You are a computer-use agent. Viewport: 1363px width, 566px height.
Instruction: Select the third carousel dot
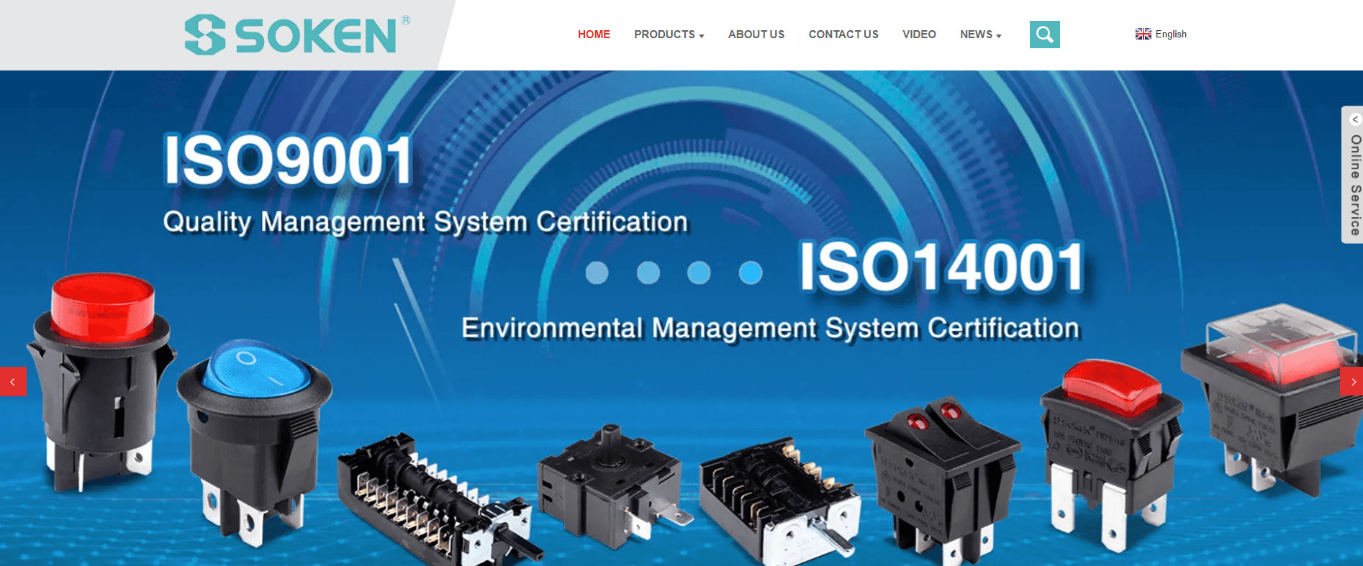[x=699, y=273]
